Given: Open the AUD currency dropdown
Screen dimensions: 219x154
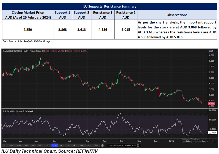Looking at the screenshot, I should pos(213,51).
